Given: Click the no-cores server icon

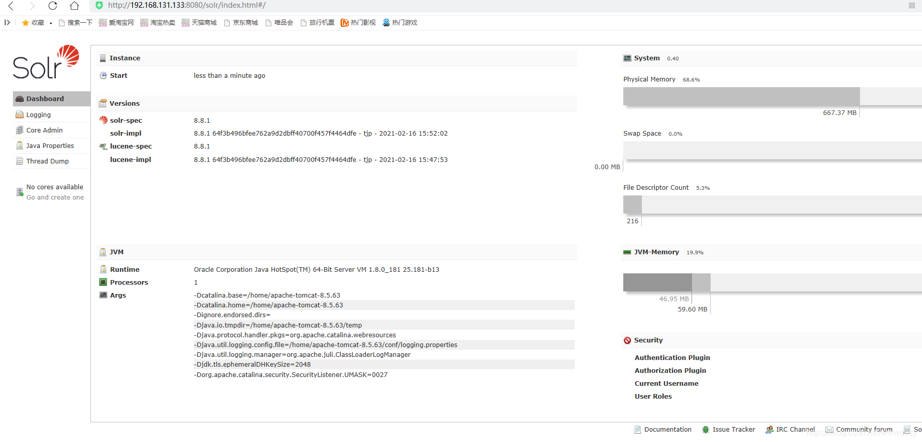Looking at the screenshot, I should [20, 192].
